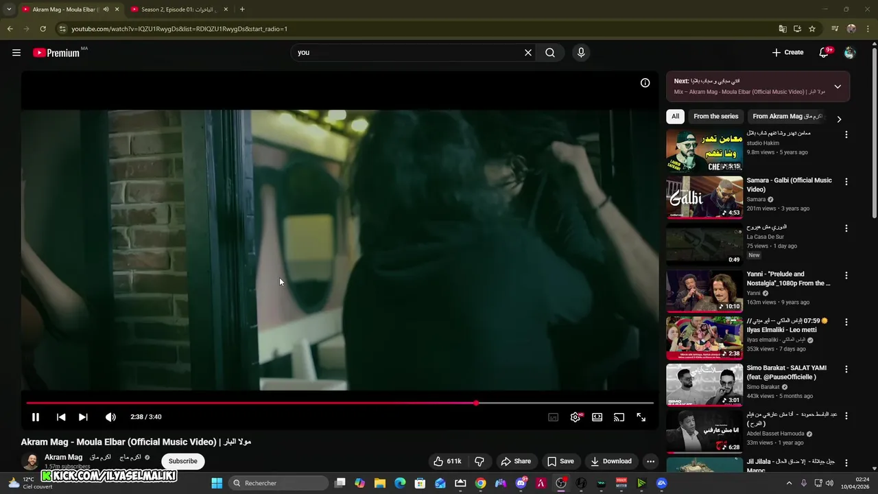
Task: Open Yanni Prelude and Nostalgia thumbnail
Action: (704, 291)
